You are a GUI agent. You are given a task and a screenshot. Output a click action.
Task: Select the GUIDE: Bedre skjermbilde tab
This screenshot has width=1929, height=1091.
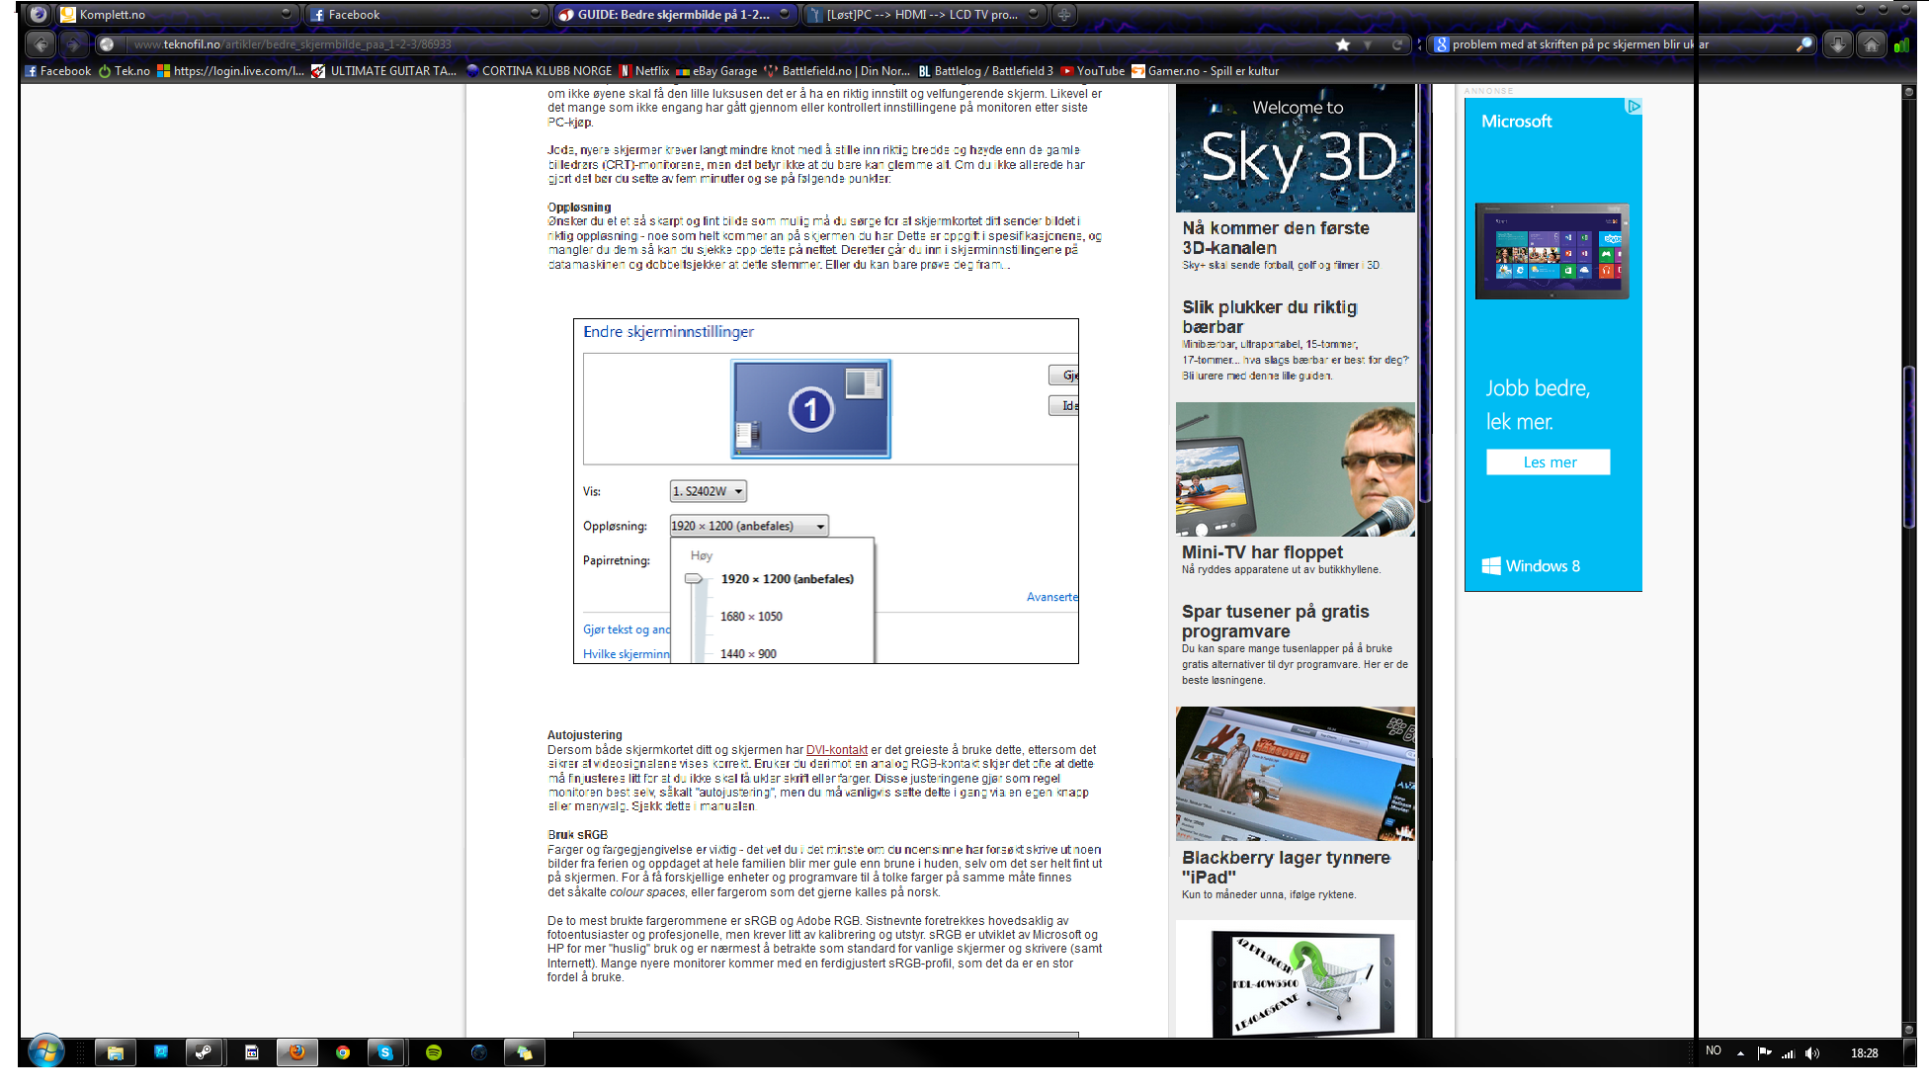pos(674,14)
